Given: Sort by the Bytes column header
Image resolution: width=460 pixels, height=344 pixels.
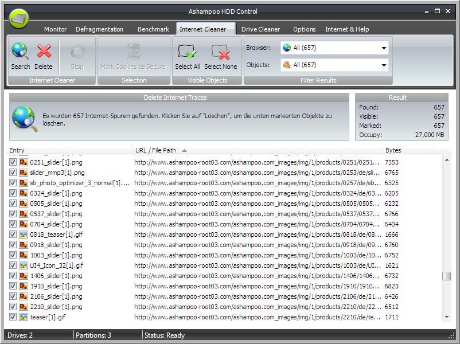Looking at the screenshot, I should 408,150.
